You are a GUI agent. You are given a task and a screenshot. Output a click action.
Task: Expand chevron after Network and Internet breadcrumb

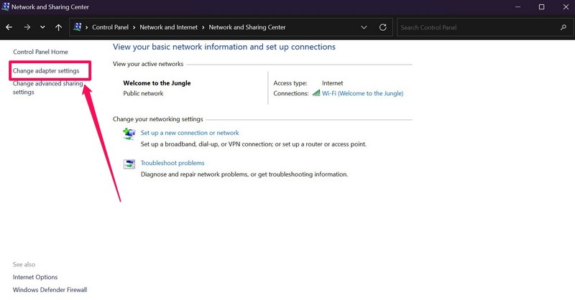[x=203, y=27]
